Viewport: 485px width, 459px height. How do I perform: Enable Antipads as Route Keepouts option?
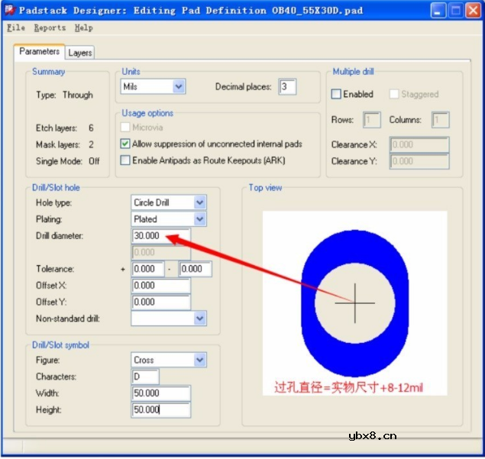[x=126, y=160]
